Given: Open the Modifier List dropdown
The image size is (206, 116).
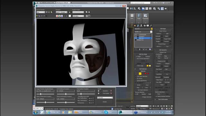Looking at the screenshot, I should click(x=143, y=32).
